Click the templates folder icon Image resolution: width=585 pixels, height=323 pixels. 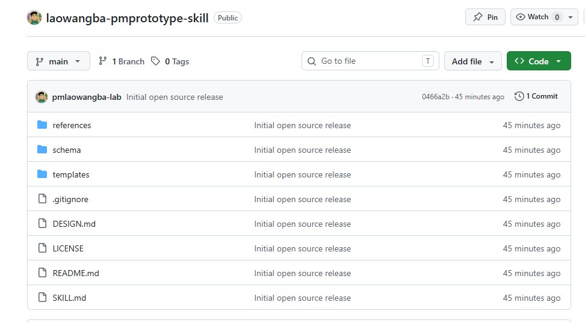42,174
